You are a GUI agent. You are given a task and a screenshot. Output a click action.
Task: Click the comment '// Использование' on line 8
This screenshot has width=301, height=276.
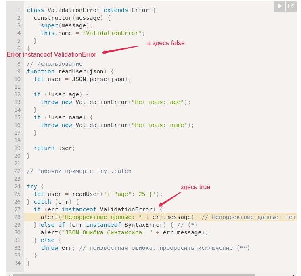(x=54, y=64)
